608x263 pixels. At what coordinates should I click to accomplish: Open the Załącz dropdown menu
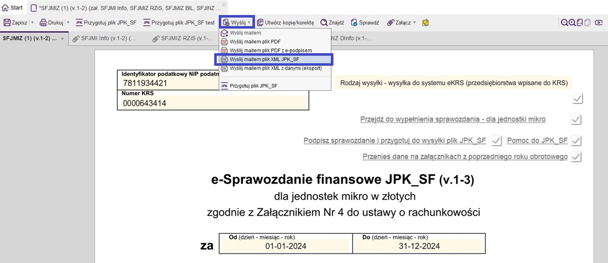[x=401, y=23]
